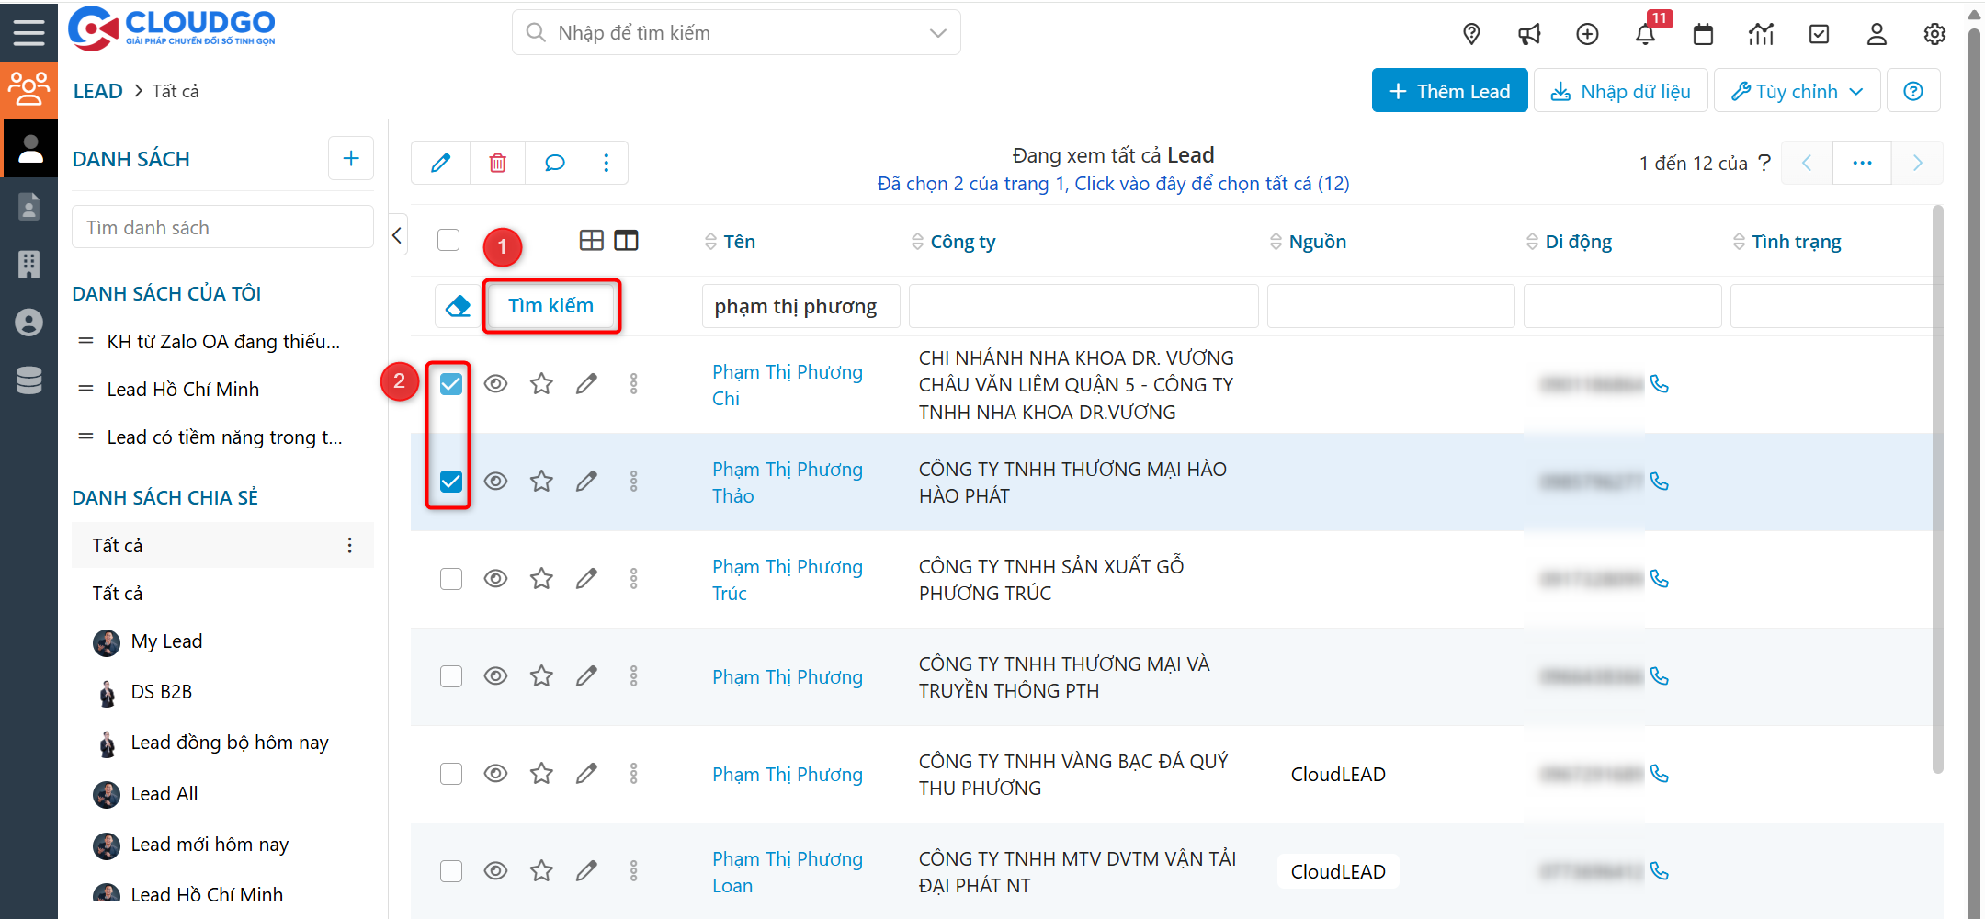Check the Phạm Thị Phương Trúc checkbox

tap(451, 578)
